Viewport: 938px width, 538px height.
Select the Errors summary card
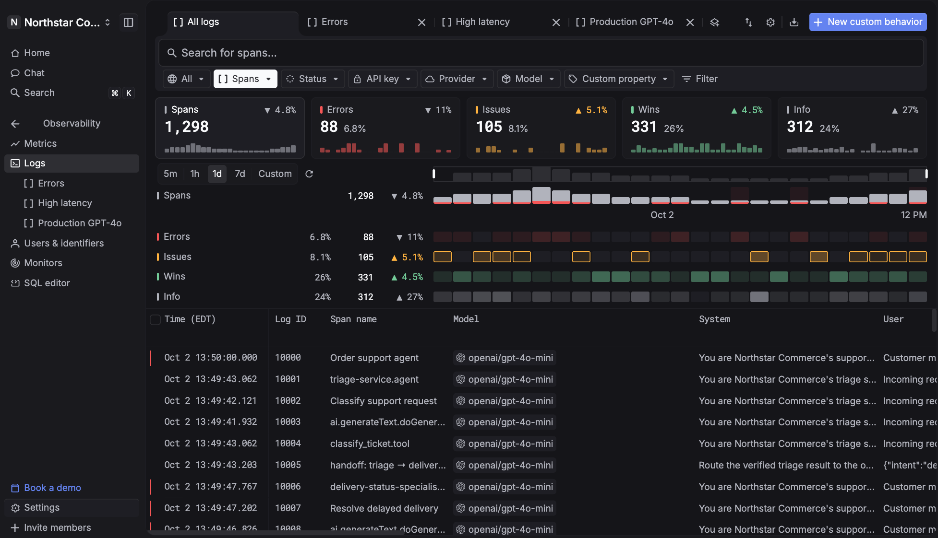tap(385, 128)
